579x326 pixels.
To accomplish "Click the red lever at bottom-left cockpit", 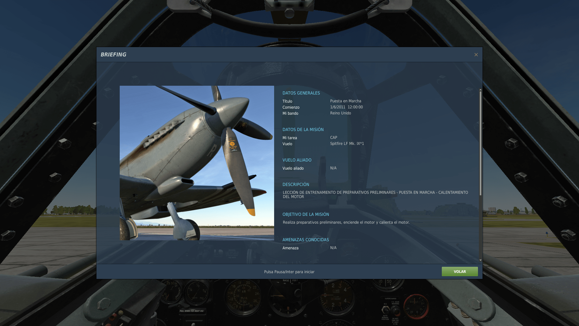I will (112, 318).
